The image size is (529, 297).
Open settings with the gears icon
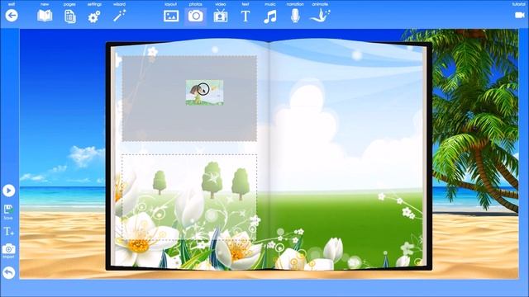tap(94, 16)
